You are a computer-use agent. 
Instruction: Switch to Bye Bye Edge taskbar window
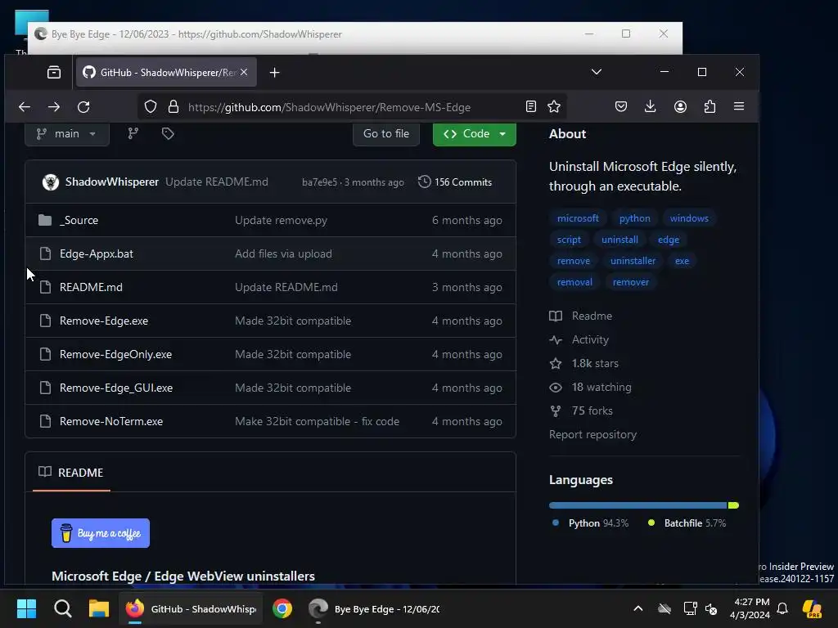click(x=373, y=608)
